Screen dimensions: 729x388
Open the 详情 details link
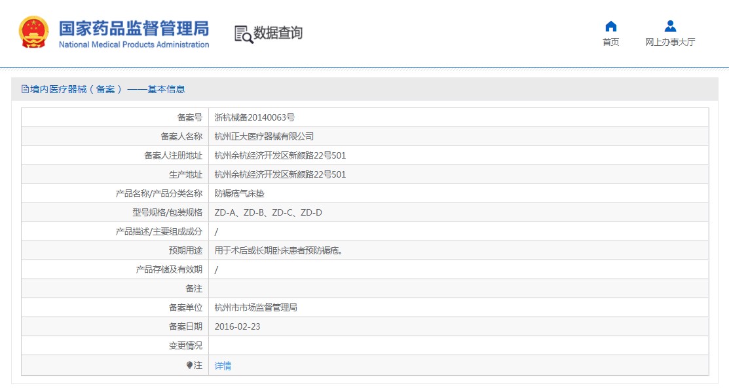[223, 366]
